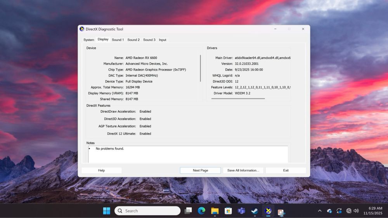Click the Next Page button
This screenshot has width=388, height=218.
(201, 170)
